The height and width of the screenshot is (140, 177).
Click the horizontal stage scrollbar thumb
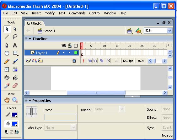(x=96, y=93)
